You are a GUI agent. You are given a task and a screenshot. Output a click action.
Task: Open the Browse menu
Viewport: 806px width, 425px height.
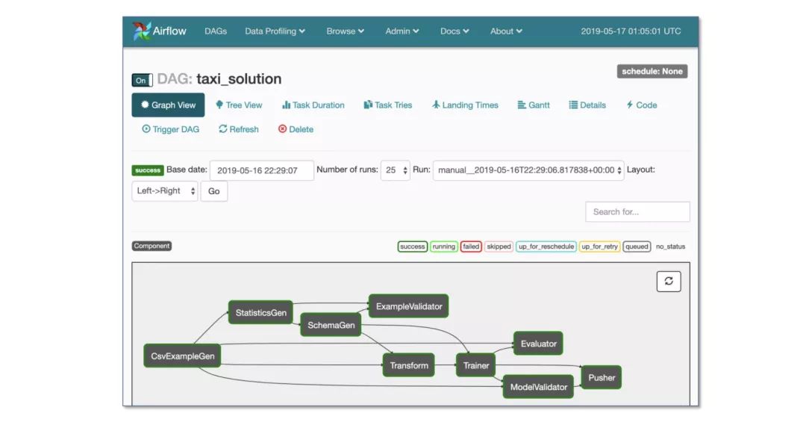pyautogui.click(x=345, y=31)
